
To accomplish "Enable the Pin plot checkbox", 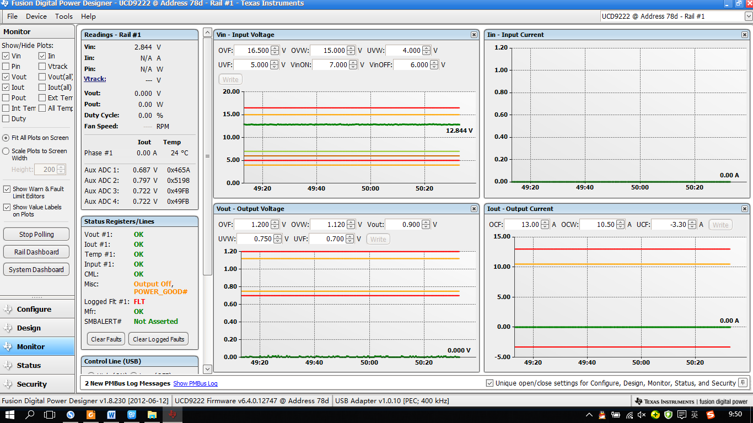I will pyautogui.click(x=6, y=67).
